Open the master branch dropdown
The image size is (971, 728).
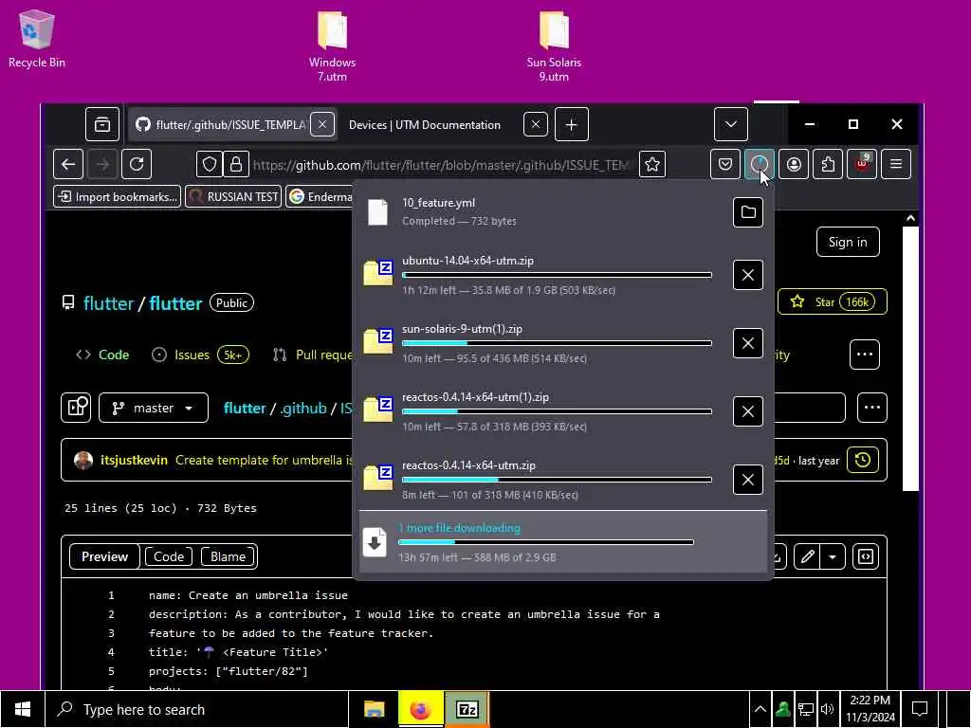tap(154, 408)
